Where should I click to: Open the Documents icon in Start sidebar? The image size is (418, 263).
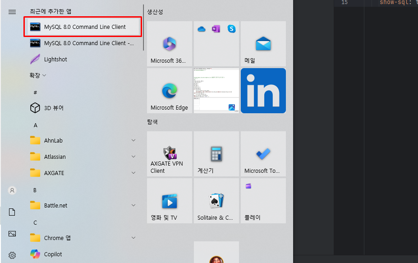12,212
